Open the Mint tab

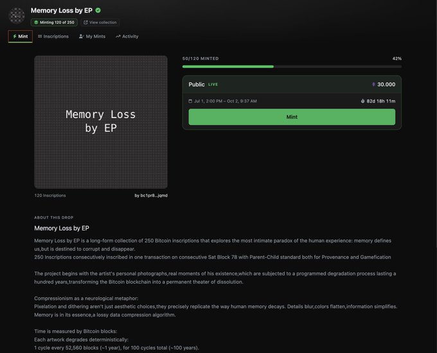click(21, 37)
